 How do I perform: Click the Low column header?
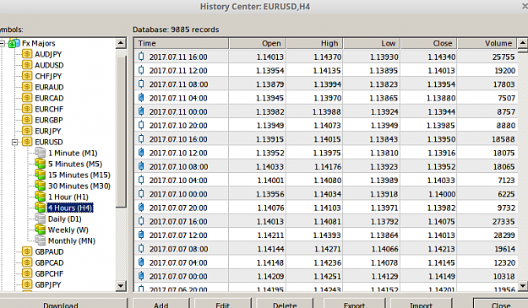(372, 43)
